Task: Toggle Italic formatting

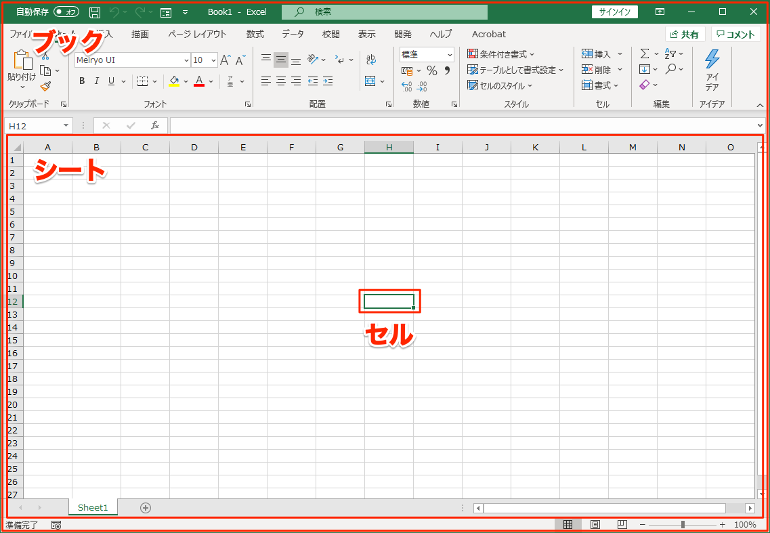Action: click(97, 81)
